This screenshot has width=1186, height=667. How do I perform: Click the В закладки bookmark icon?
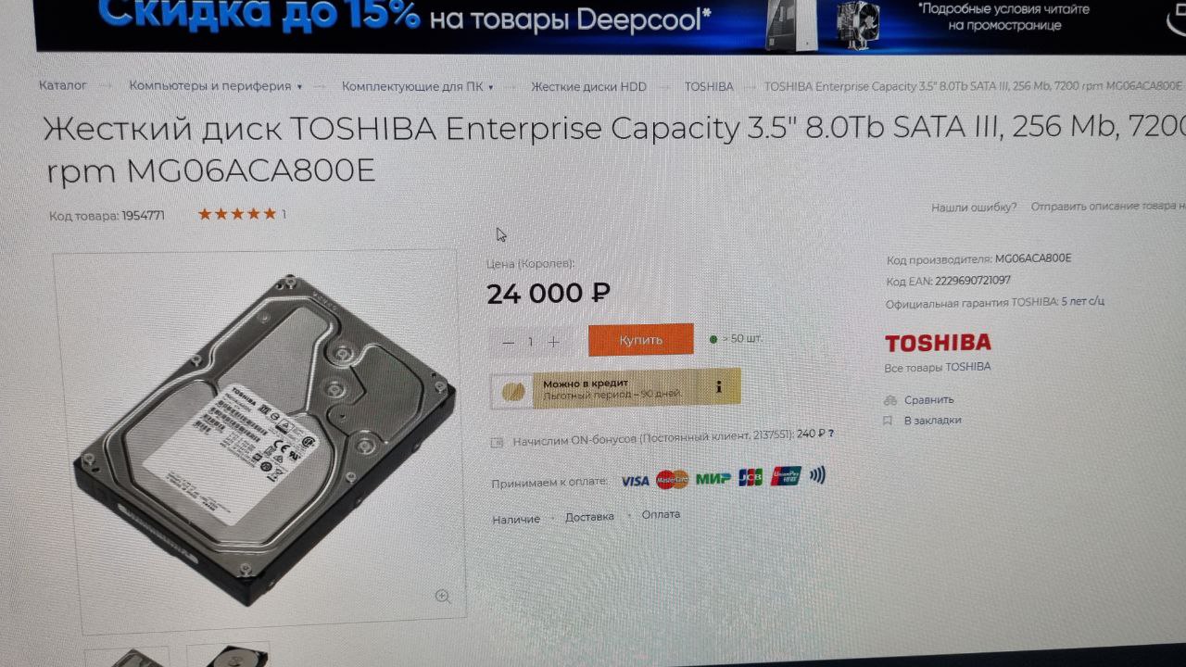888,420
